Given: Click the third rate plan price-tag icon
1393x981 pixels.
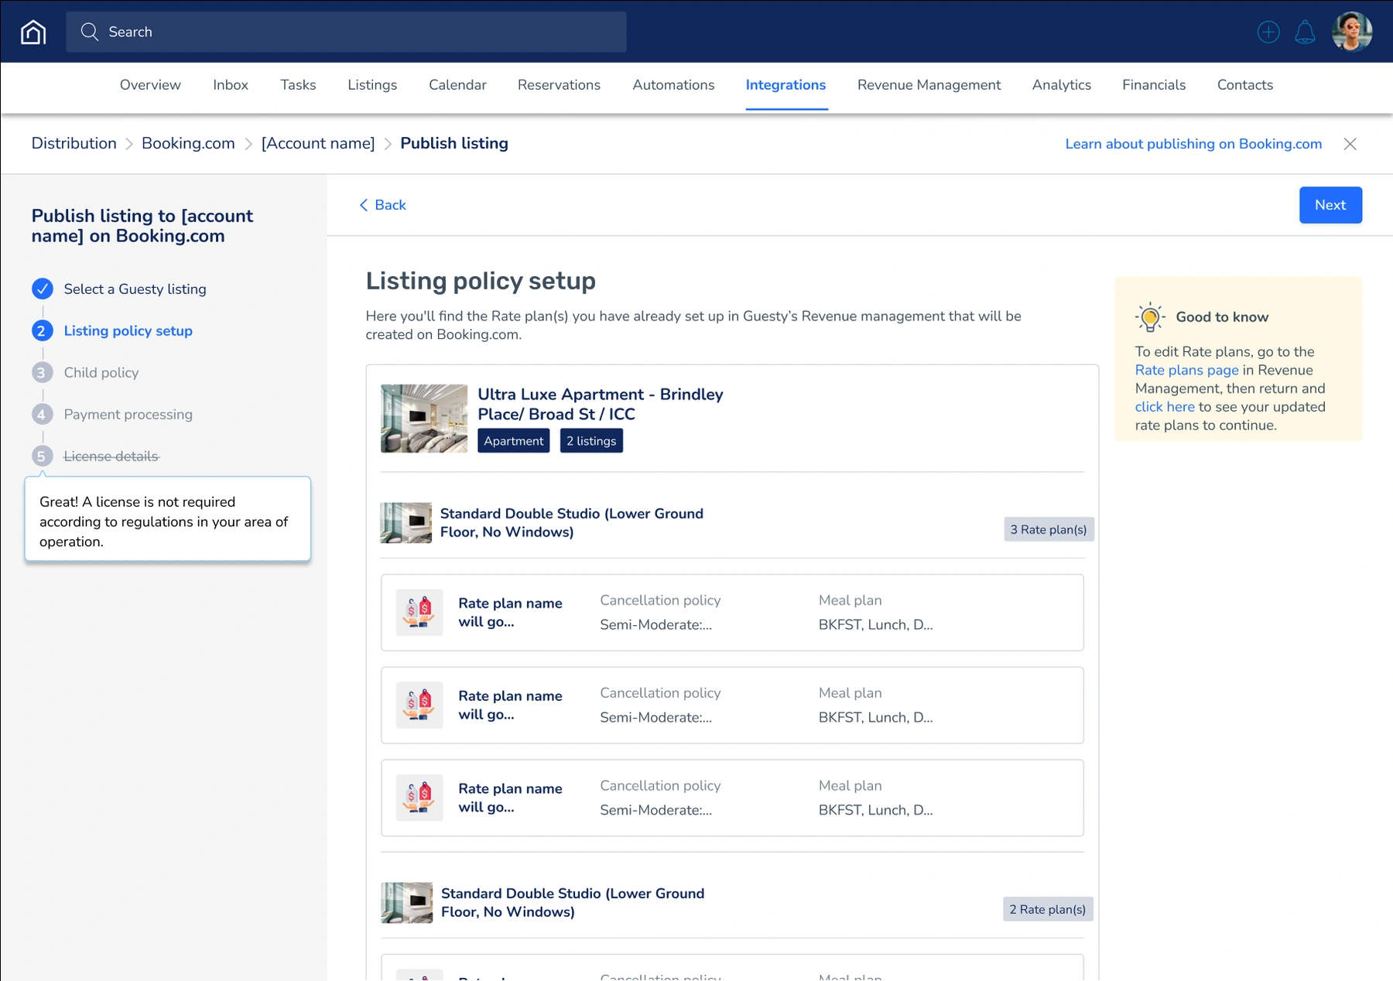Looking at the screenshot, I should 419,798.
